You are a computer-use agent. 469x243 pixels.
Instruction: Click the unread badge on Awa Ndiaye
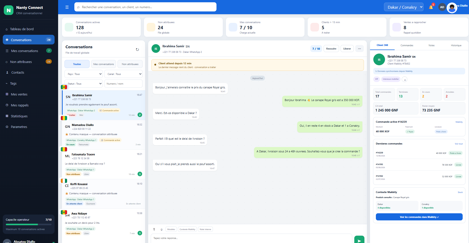[140, 233]
